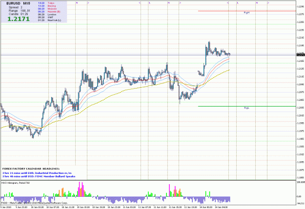
Task: Select the Moscow clock row
Action: (x=47, y=9)
